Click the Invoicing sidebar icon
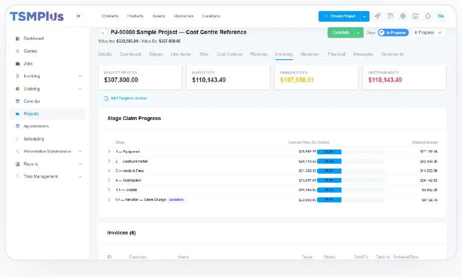 coord(18,76)
